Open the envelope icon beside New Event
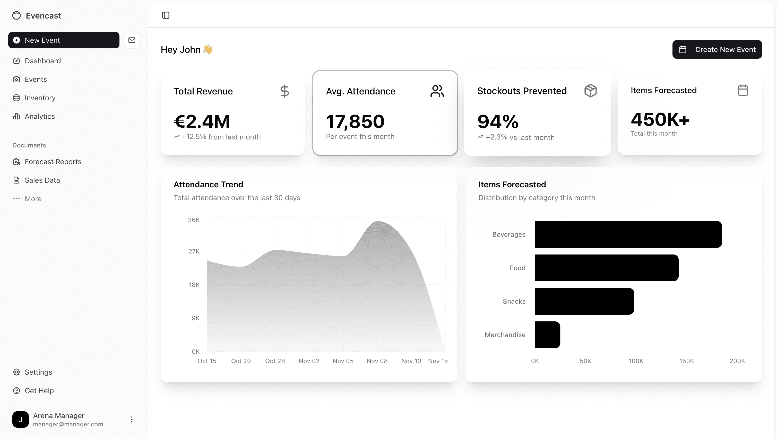This screenshot has height=439, width=777. click(x=132, y=40)
